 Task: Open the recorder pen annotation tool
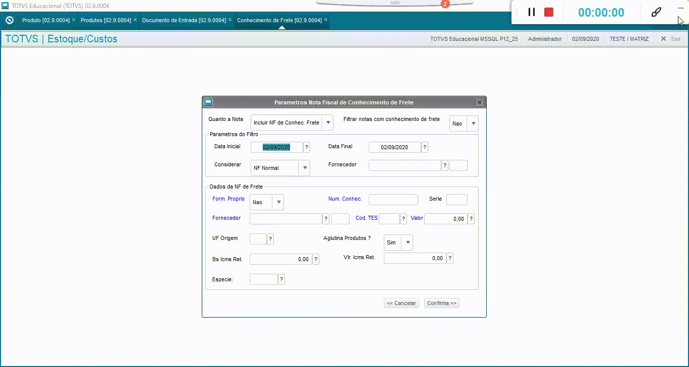pyautogui.click(x=656, y=12)
